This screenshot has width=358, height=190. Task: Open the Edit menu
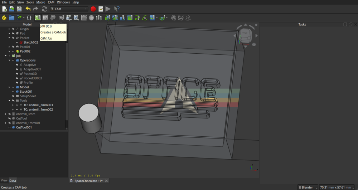(12, 2)
